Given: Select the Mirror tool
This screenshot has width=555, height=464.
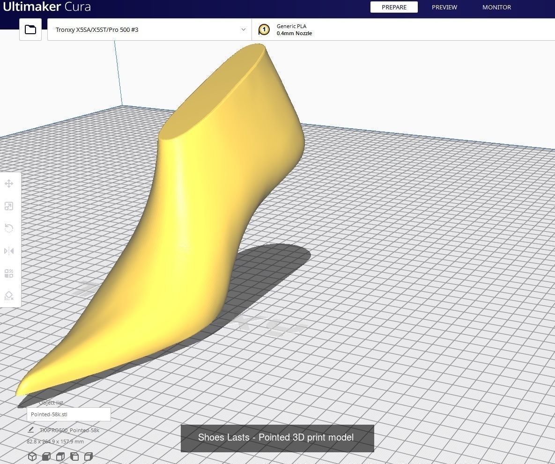Looking at the screenshot, I should (x=8, y=250).
